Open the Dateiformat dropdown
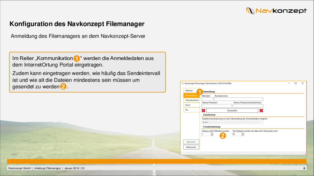314x176 pixels. 261,122
